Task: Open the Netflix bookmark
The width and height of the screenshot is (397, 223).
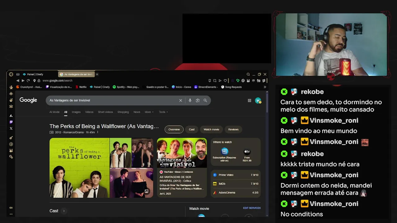Action: [x=81, y=87]
